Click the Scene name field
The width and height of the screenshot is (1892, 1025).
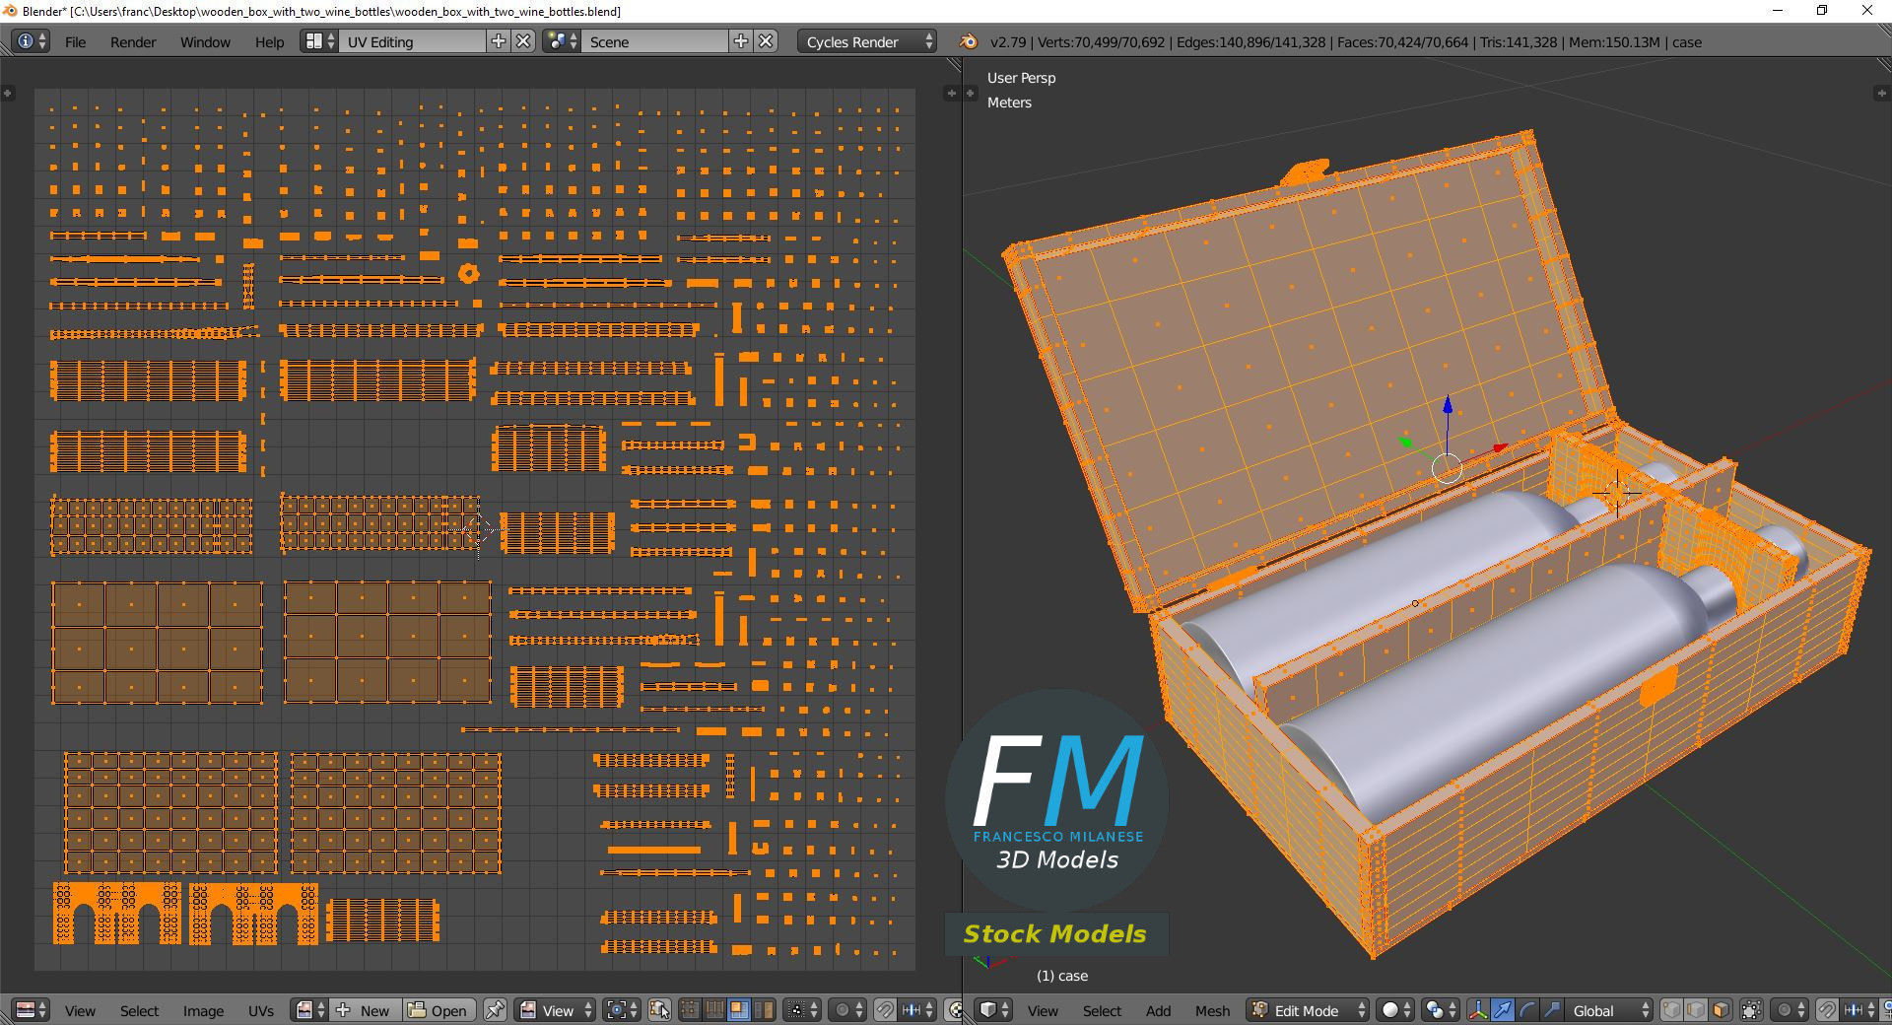pyautogui.click(x=655, y=41)
